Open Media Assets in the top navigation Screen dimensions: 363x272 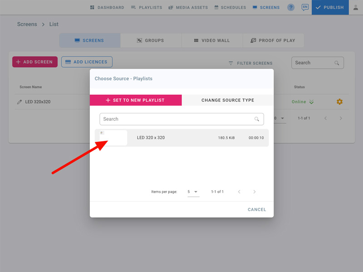pyautogui.click(x=188, y=8)
